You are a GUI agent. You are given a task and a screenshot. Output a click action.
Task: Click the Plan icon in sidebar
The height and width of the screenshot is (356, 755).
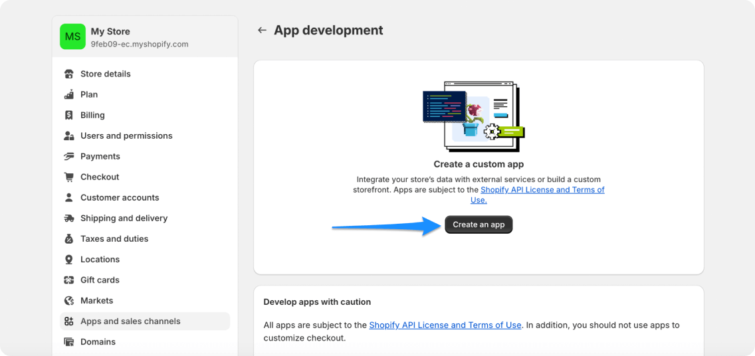68,94
